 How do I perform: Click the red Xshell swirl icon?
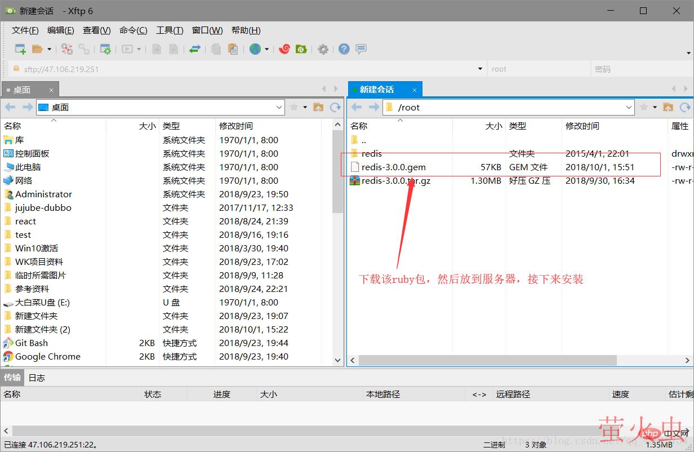point(284,49)
